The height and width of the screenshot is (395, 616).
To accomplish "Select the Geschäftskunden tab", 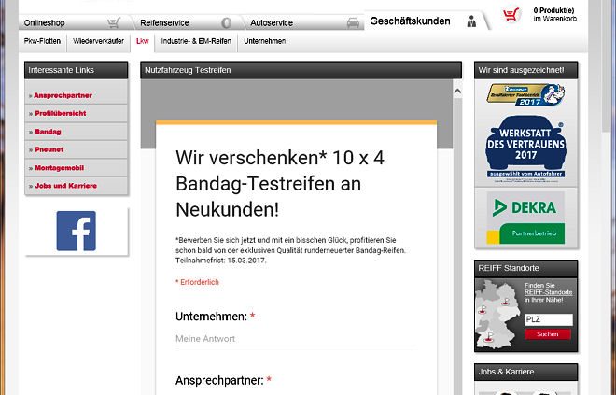I will pyautogui.click(x=410, y=21).
